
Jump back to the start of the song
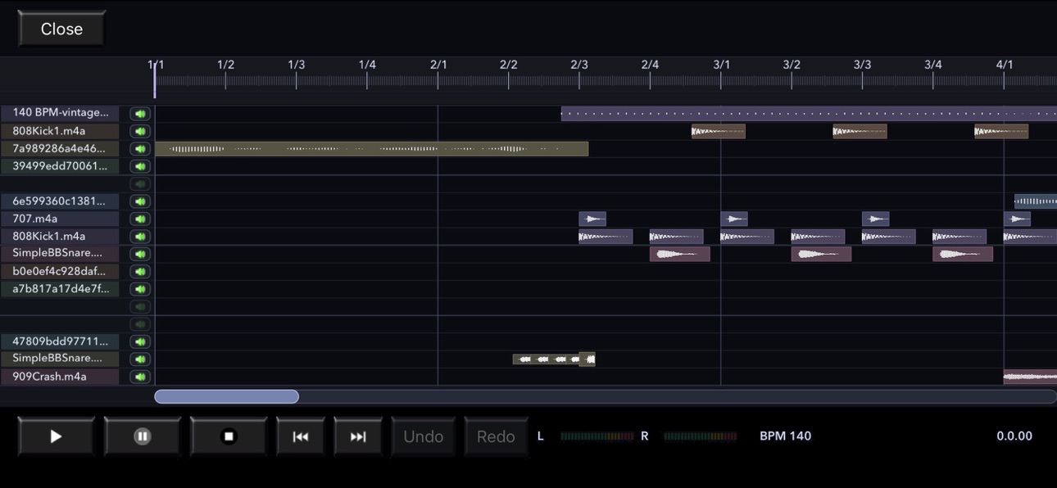pos(301,436)
